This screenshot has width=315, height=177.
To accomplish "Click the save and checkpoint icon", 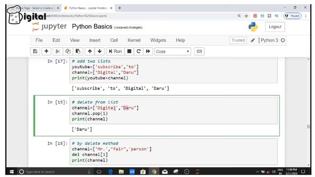I will 35,51.
